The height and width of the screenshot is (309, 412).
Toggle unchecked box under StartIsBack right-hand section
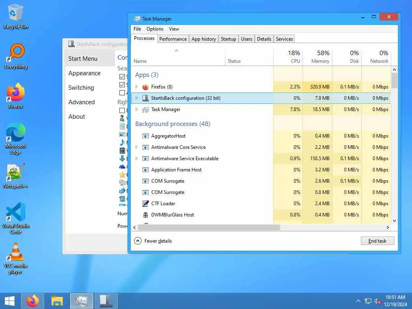[122, 110]
